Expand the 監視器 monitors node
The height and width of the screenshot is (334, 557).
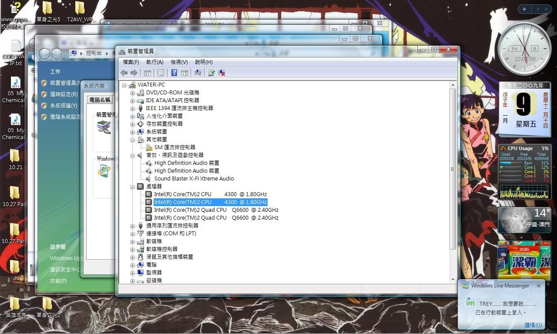(133, 273)
